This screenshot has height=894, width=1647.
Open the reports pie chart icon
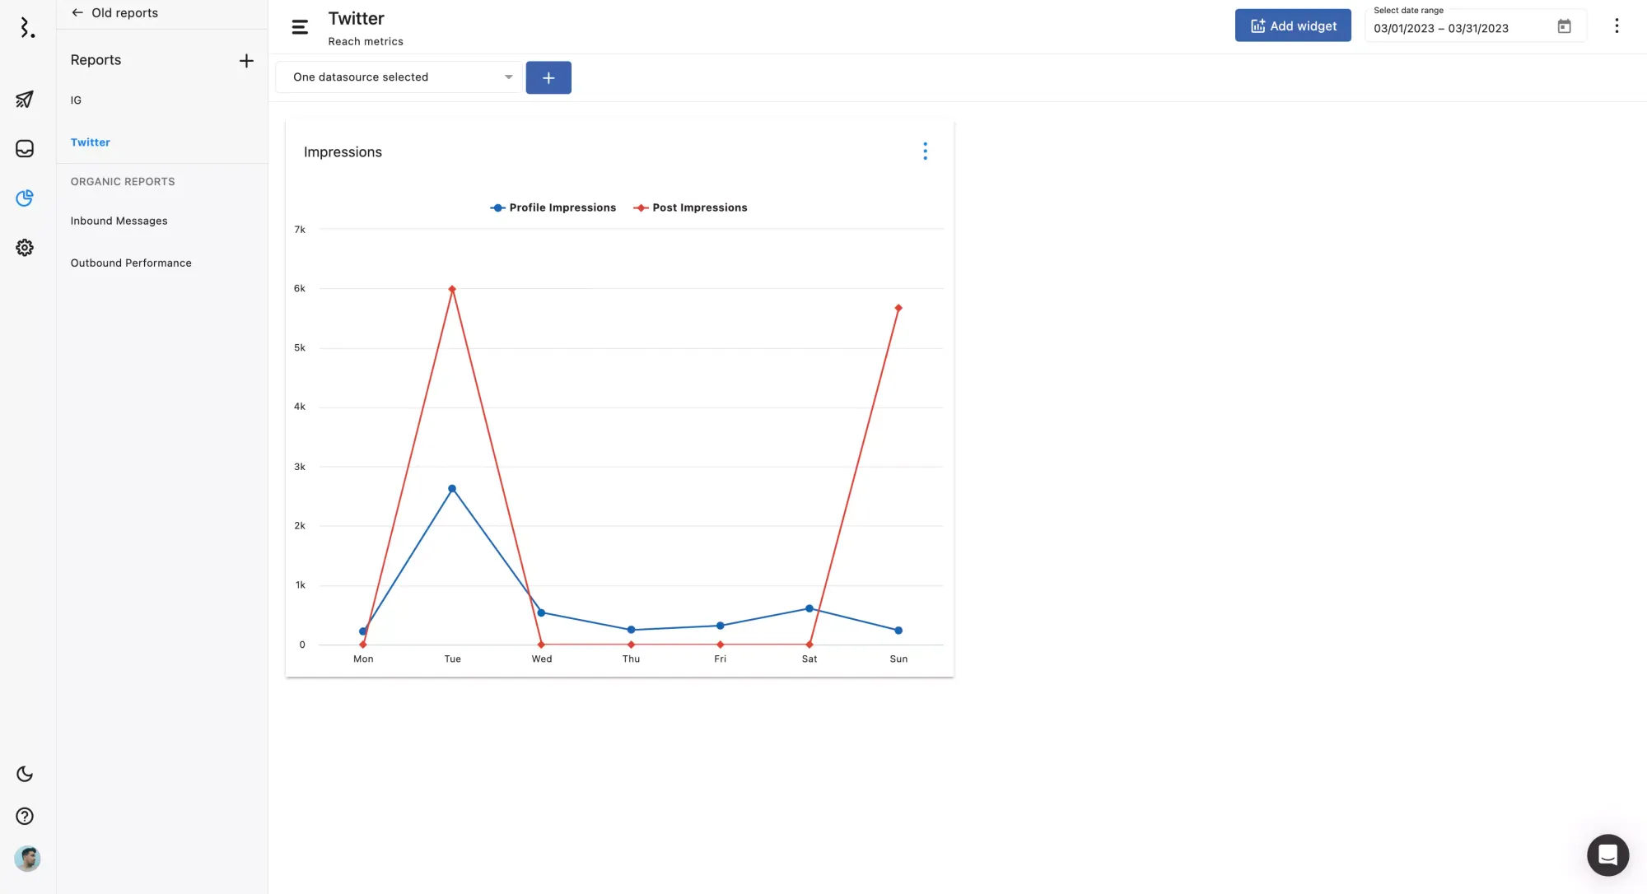click(x=25, y=198)
